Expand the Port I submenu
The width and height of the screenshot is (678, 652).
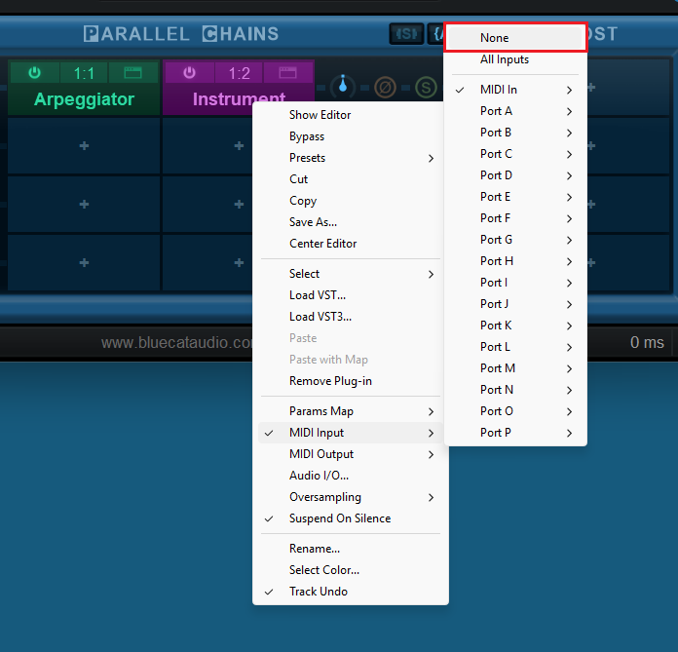(x=515, y=283)
